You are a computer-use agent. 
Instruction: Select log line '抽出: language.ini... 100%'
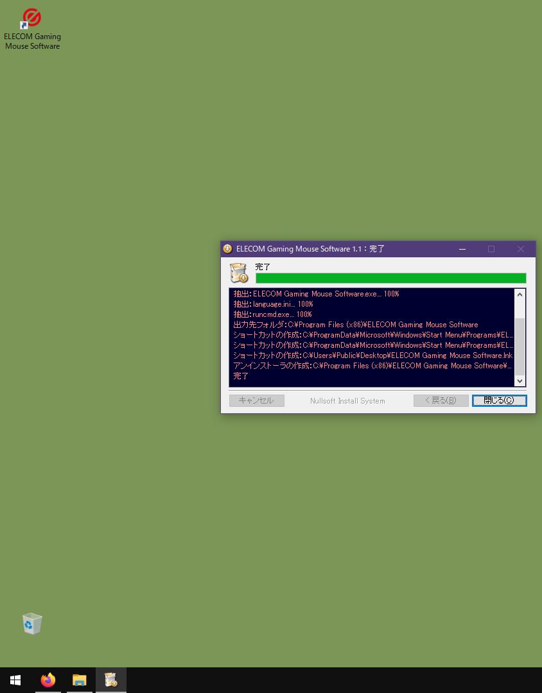click(x=273, y=304)
